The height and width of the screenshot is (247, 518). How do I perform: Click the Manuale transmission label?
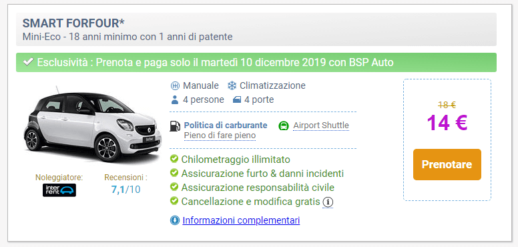tap(201, 86)
